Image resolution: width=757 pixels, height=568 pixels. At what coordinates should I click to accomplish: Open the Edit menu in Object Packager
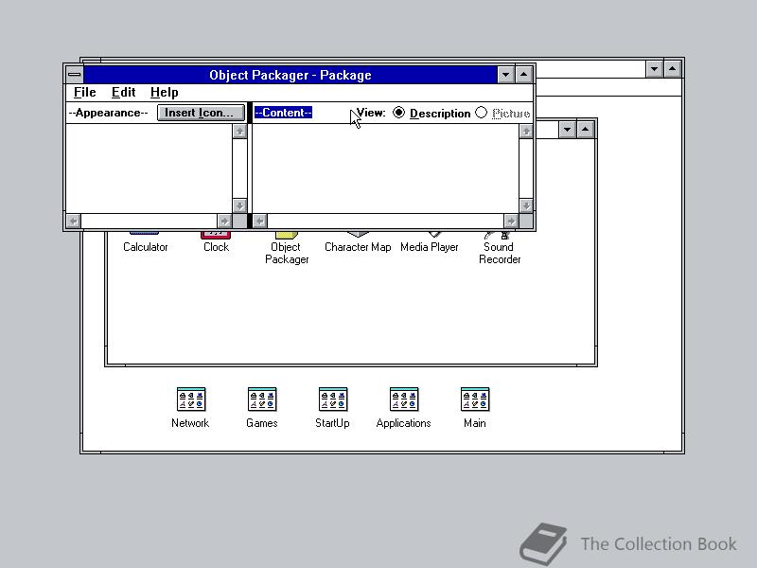click(123, 92)
